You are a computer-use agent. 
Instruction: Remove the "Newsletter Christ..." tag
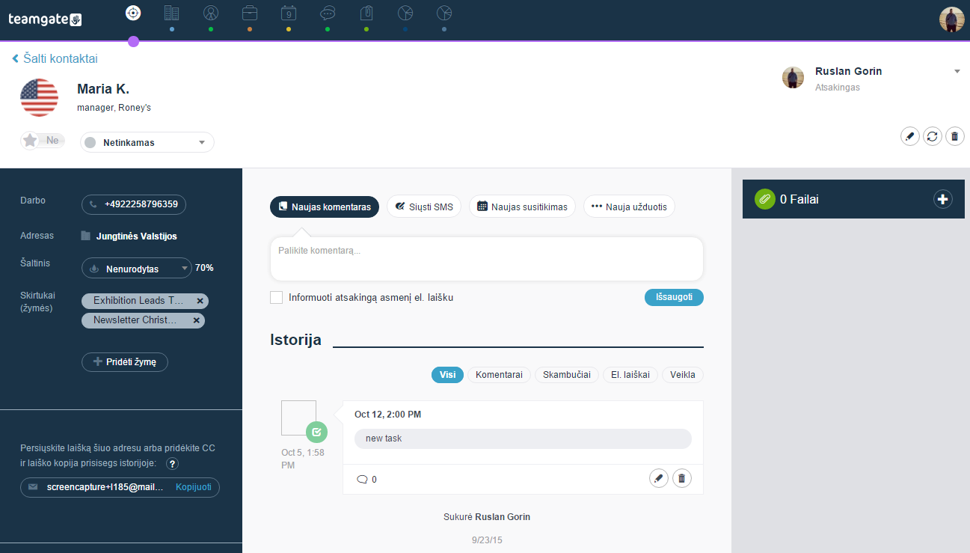point(196,320)
